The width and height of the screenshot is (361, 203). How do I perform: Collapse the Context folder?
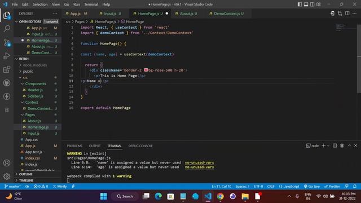coord(32,103)
